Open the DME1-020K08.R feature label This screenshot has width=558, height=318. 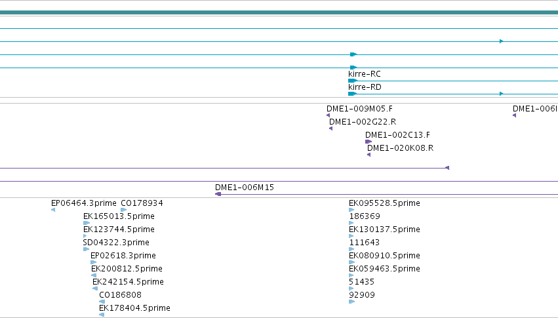pyautogui.click(x=400, y=148)
